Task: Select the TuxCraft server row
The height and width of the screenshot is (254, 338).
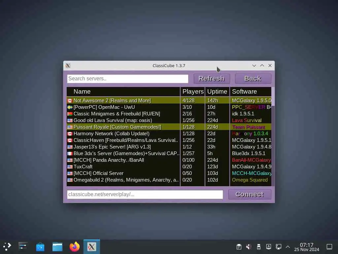Action: [x=169, y=167]
